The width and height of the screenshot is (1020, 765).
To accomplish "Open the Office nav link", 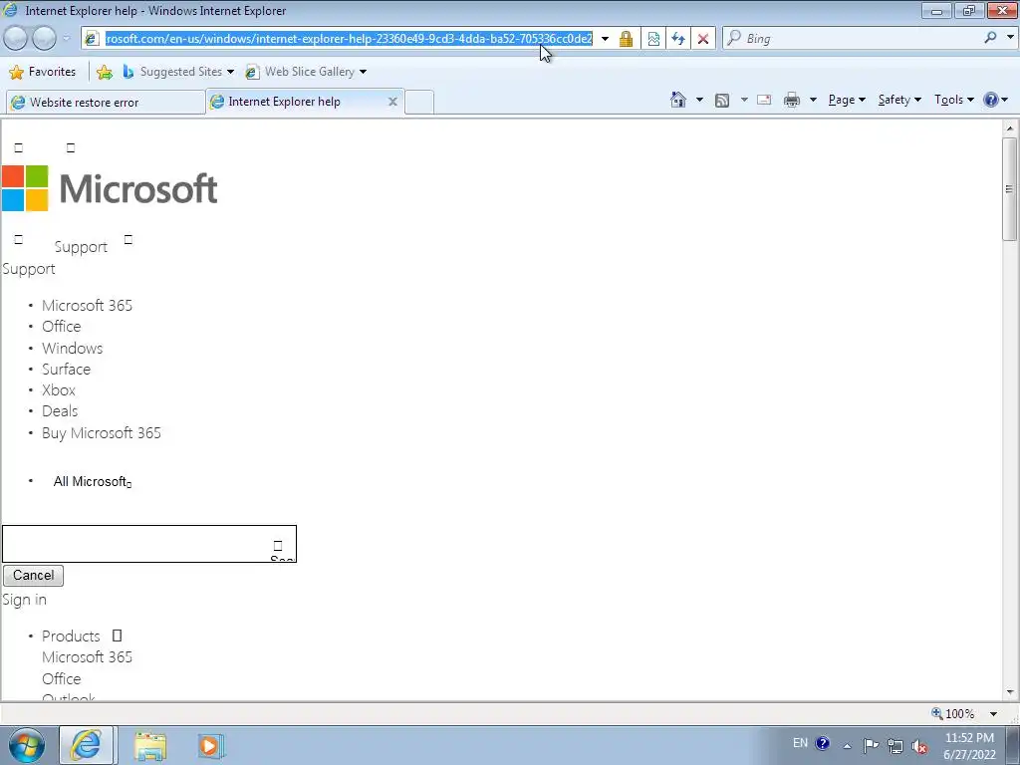I will point(62,327).
